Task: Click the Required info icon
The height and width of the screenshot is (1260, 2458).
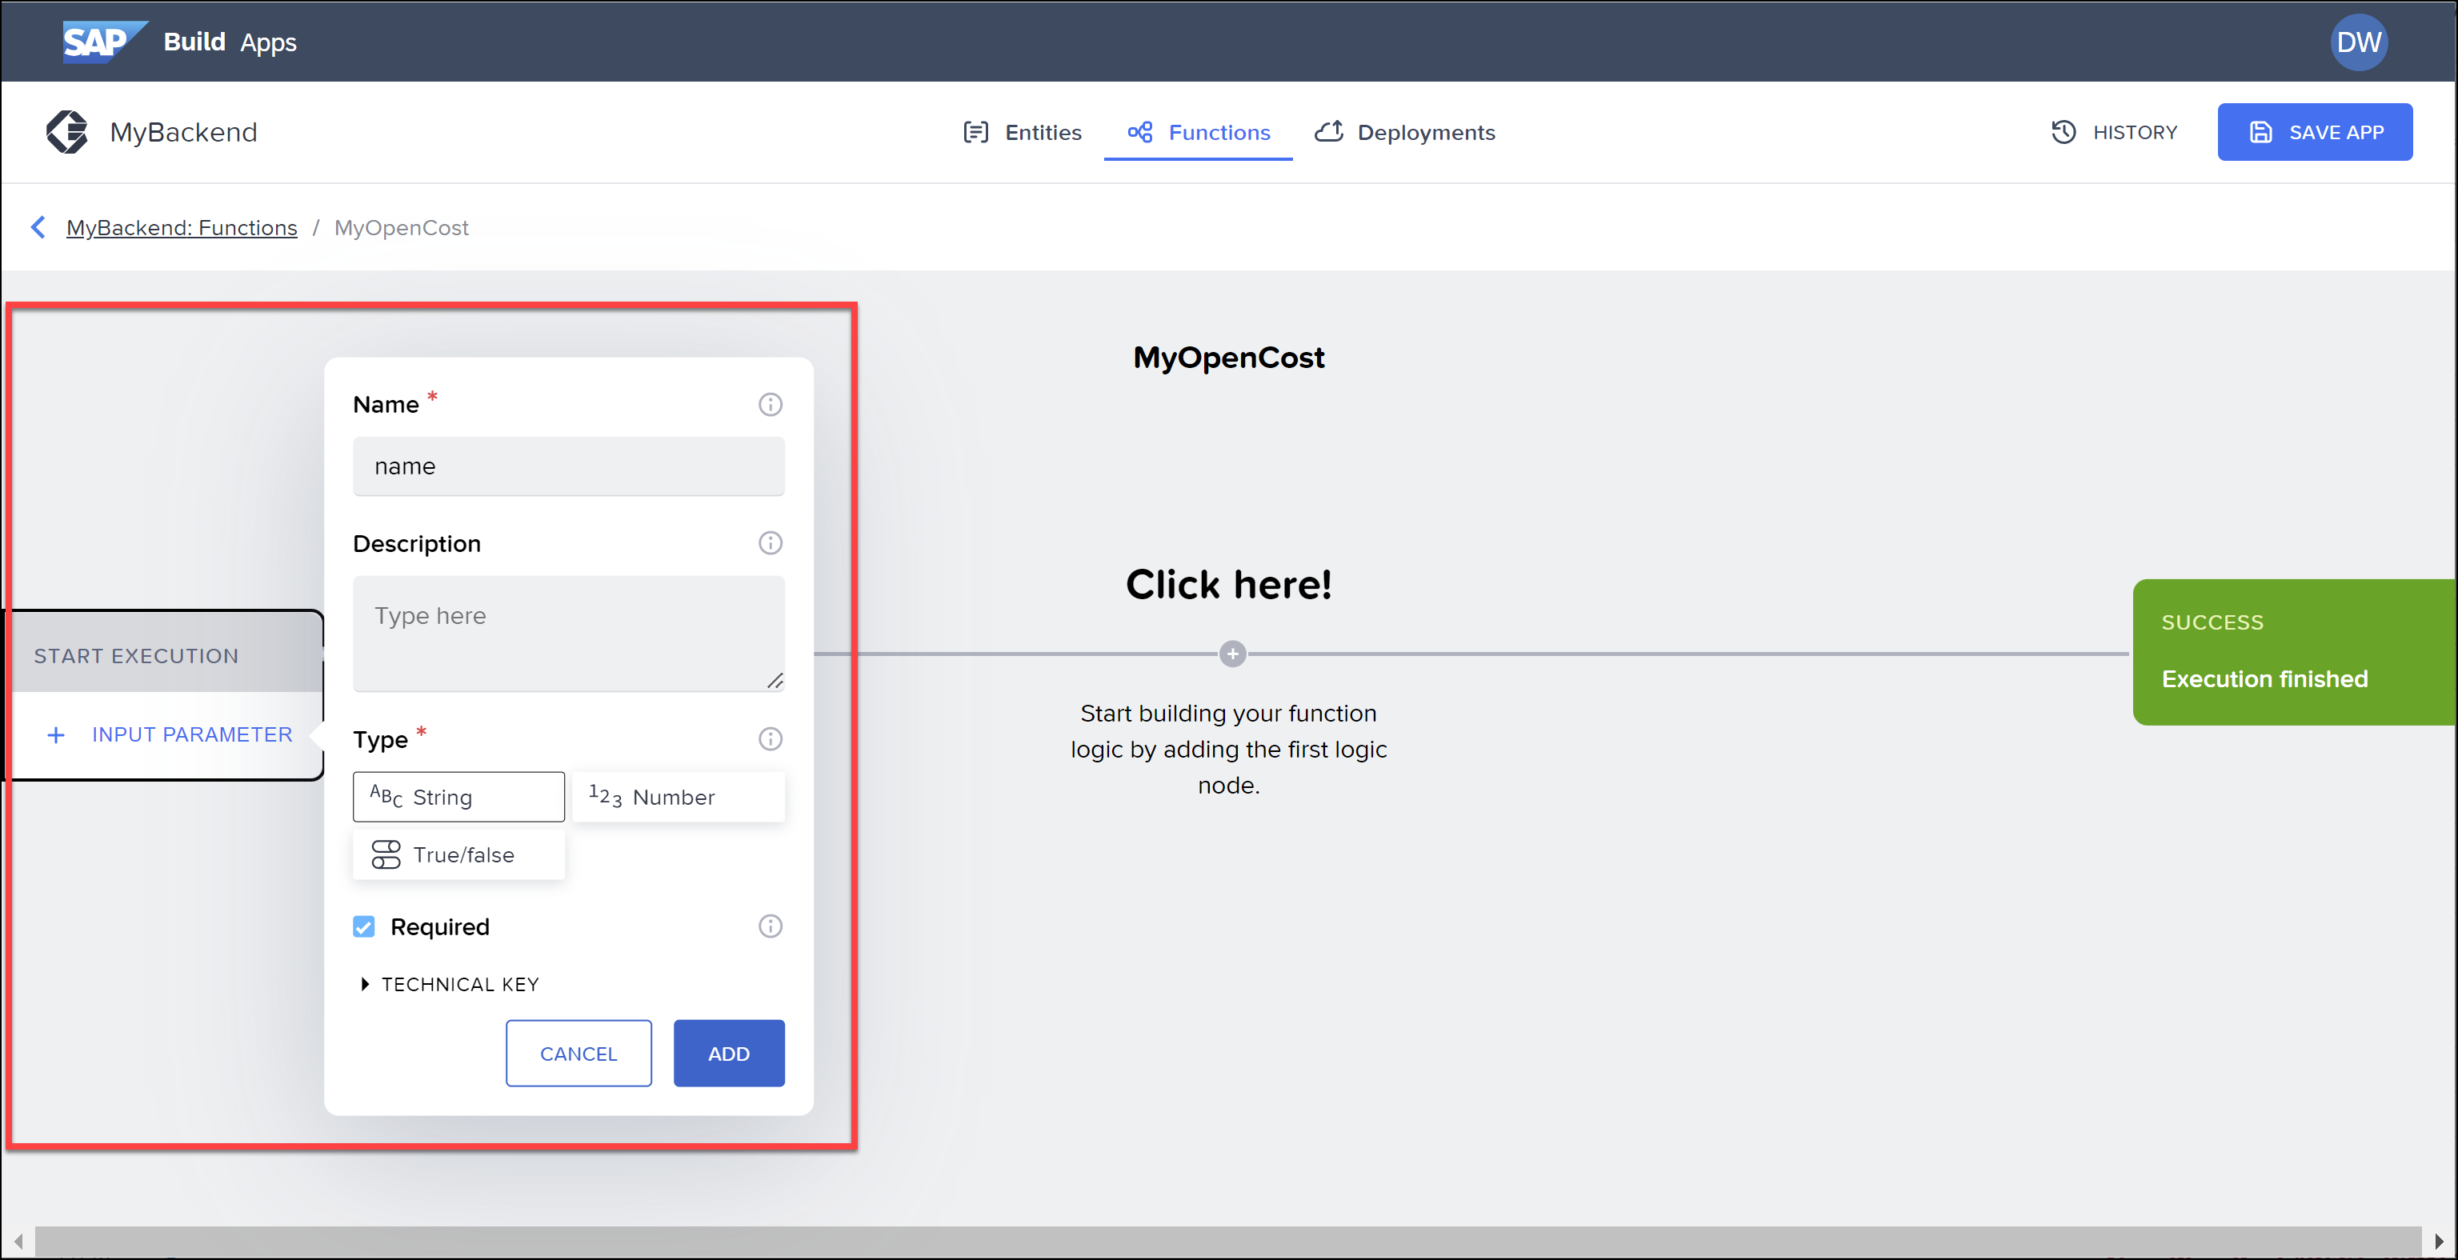Action: 770,926
